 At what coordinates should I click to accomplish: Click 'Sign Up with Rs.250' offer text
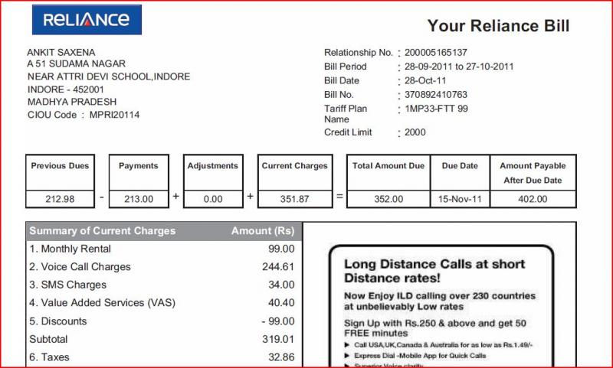435,328
